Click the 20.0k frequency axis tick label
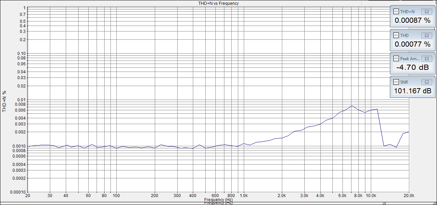 point(409,196)
